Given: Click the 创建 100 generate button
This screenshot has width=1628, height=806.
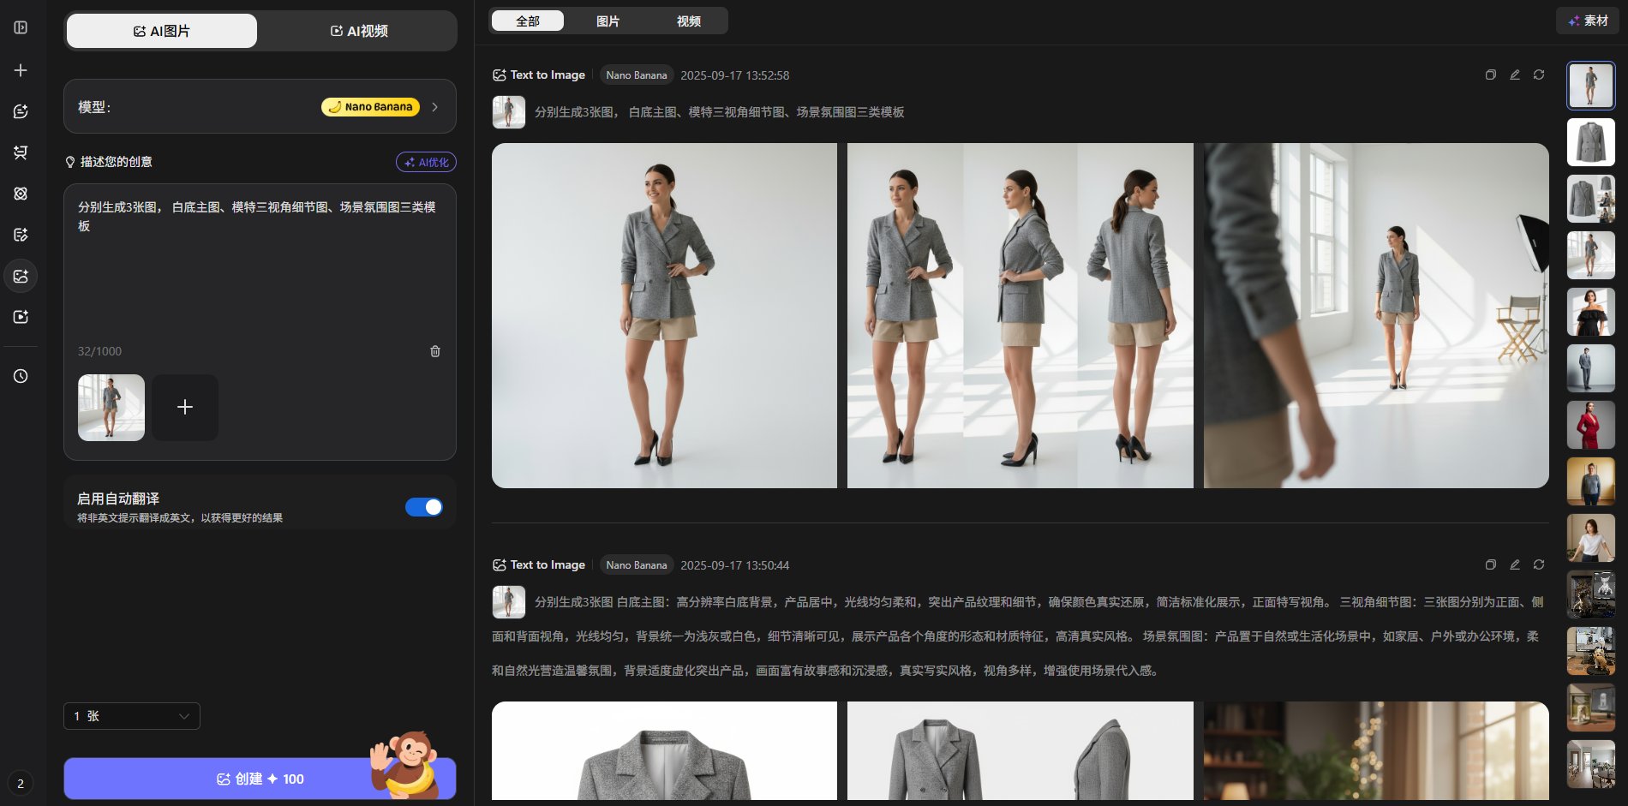Looking at the screenshot, I should [260, 779].
